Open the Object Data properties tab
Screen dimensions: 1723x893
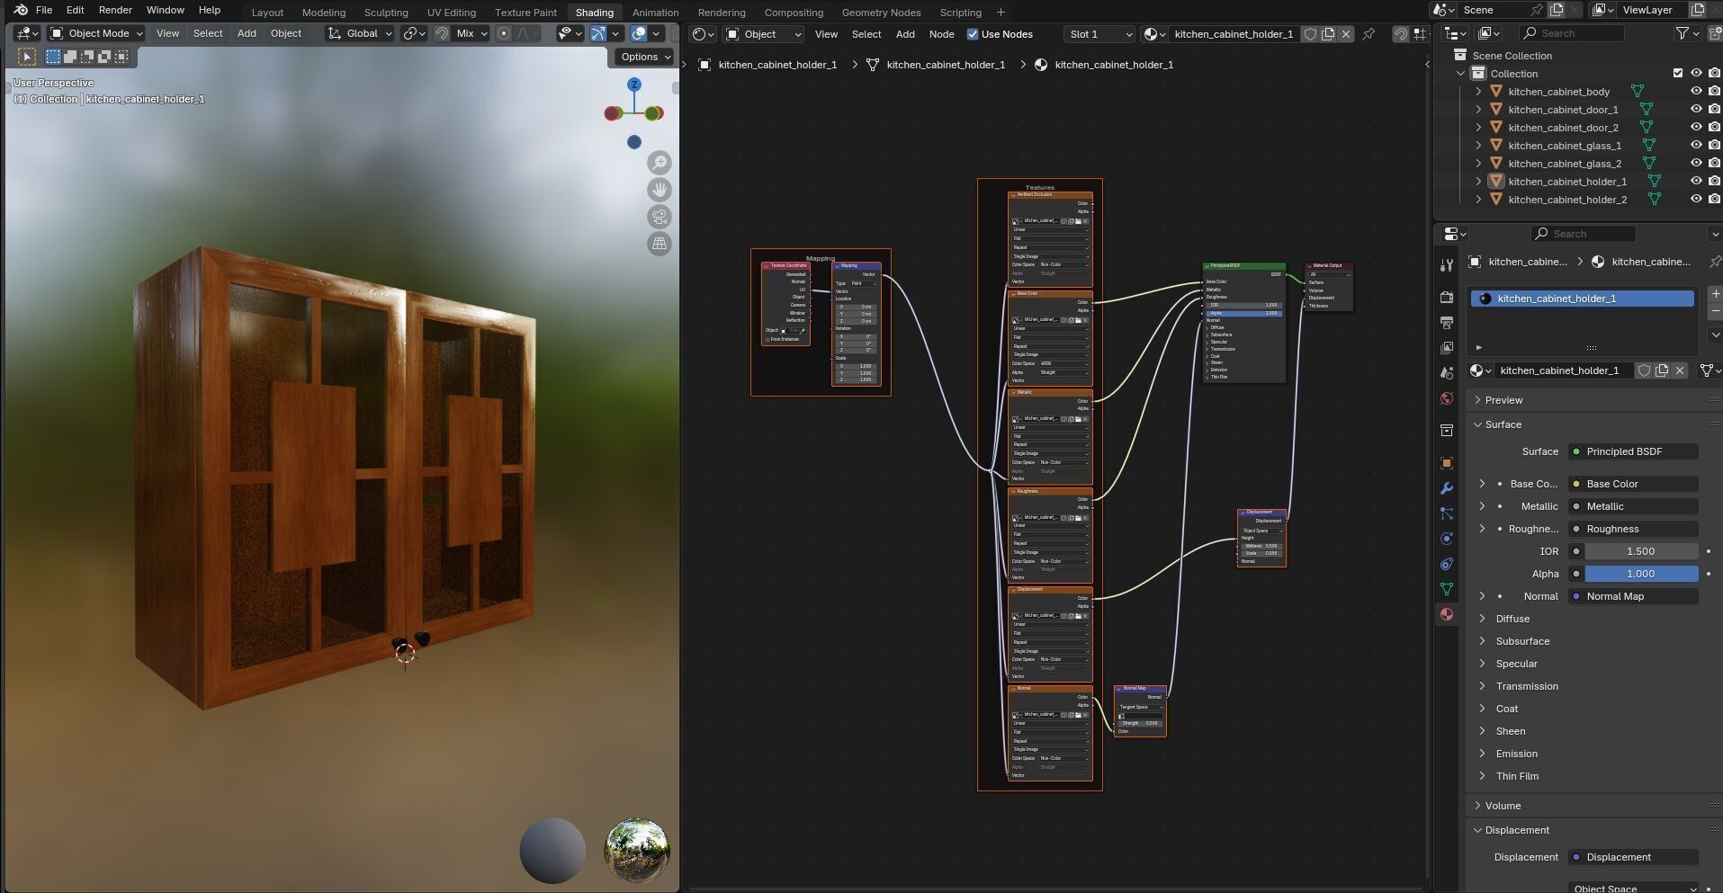pyautogui.click(x=1446, y=589)
